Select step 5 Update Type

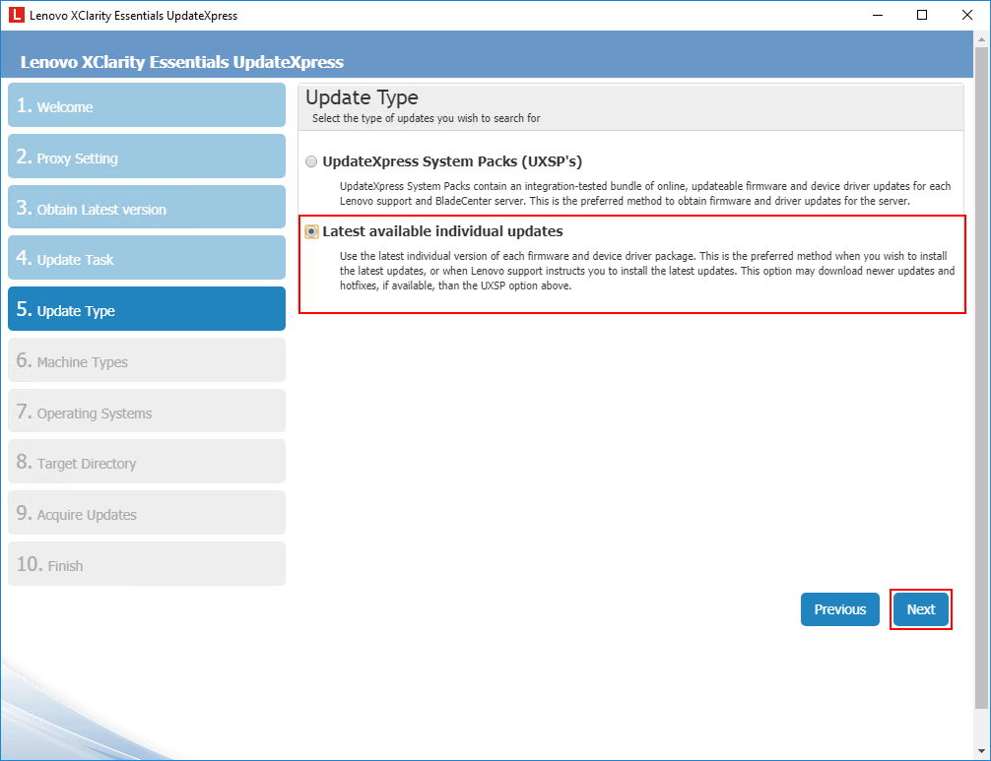tap(147, 309)
